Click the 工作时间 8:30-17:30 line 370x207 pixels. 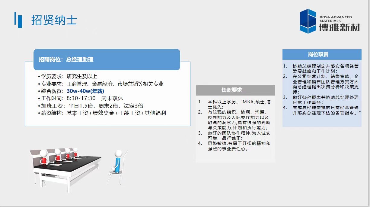[82, 98]
